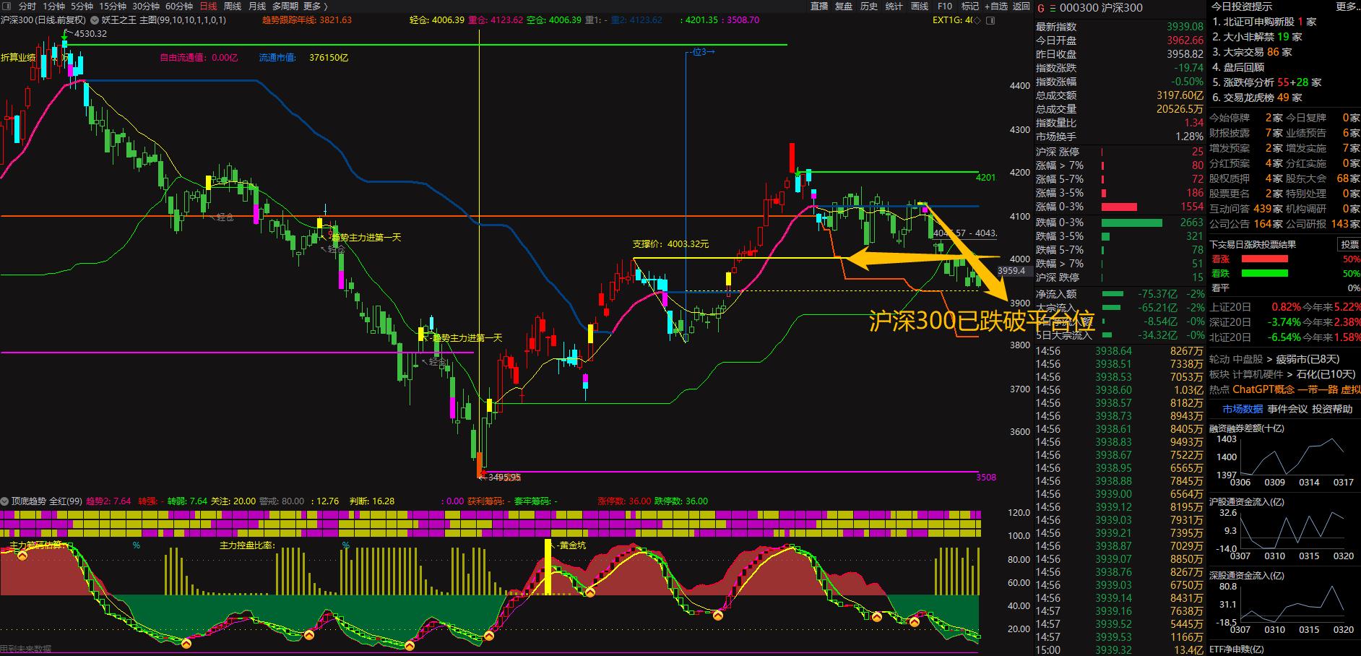
Task: Switch to 事件会议 tab
Action: (1287, 409)
